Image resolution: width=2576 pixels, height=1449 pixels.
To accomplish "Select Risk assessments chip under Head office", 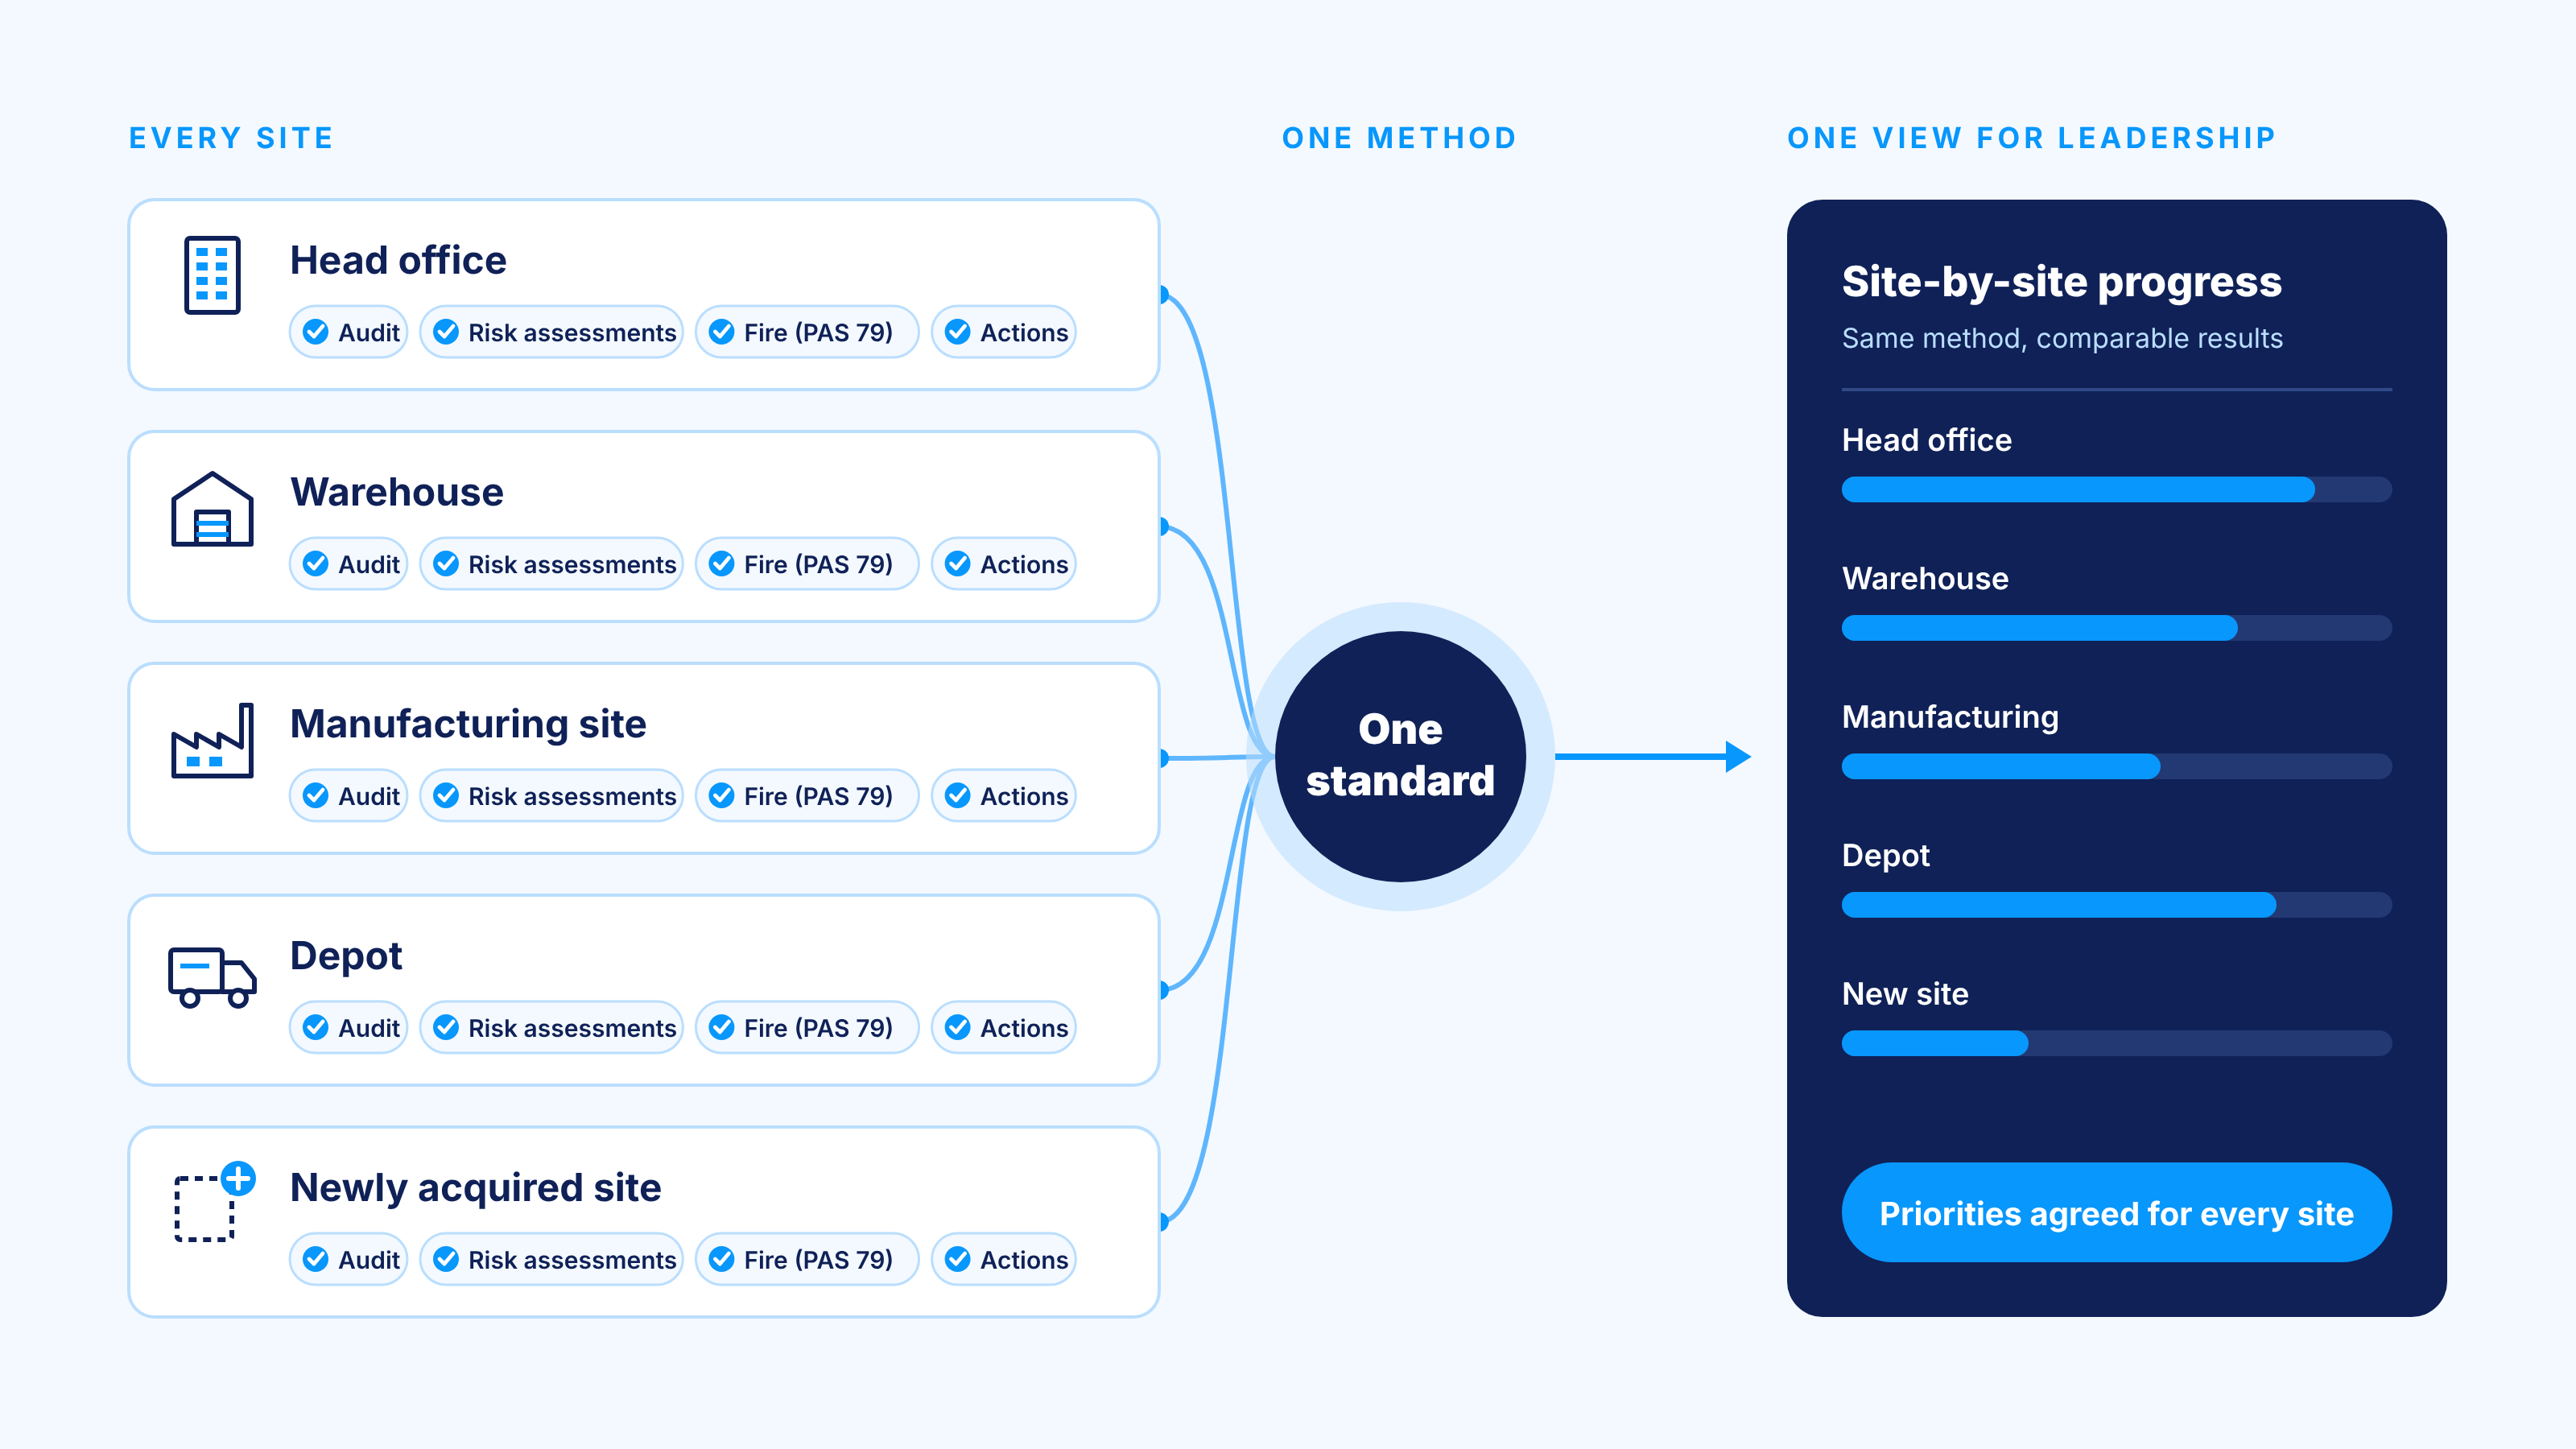I will pos(551,332).
